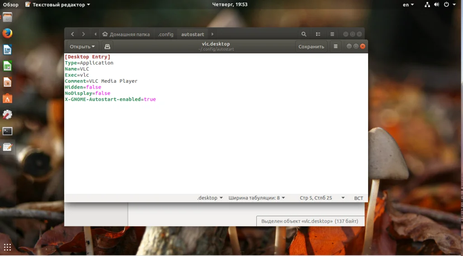Expand the Открыть dropdown
This screenshot has width=463, height=256.
click(82, 46)
